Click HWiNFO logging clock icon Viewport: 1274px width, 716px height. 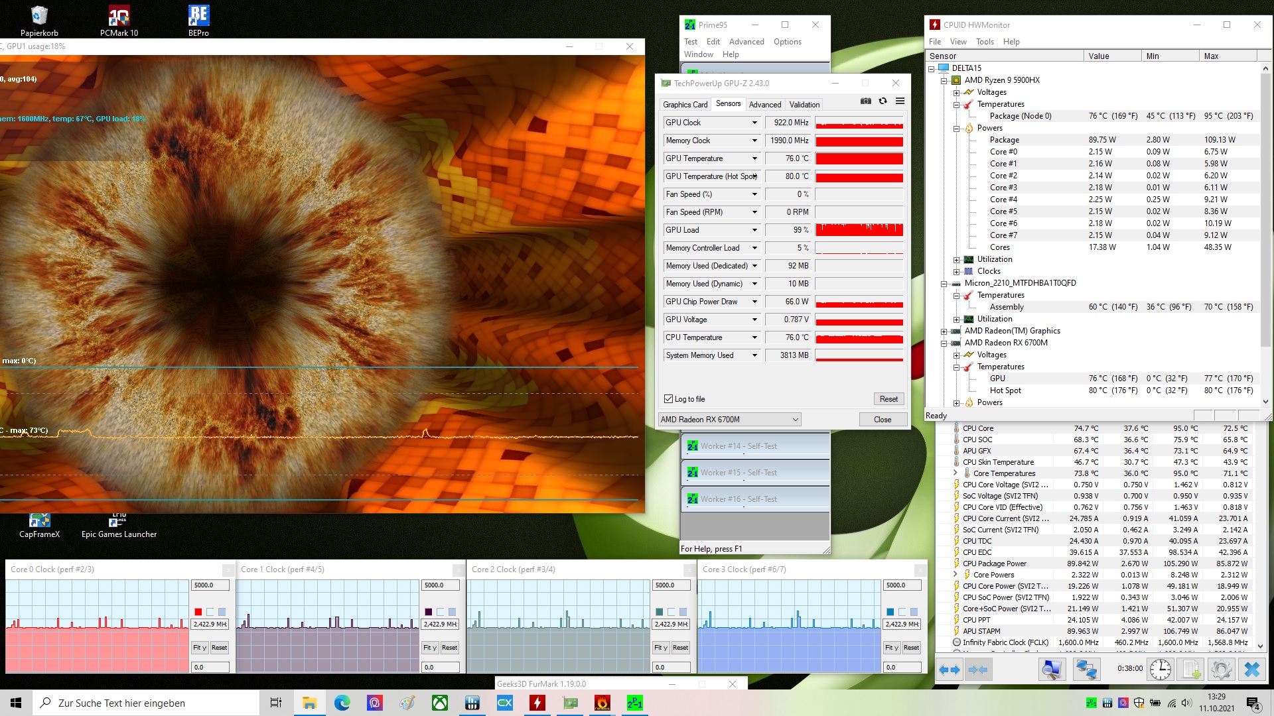pyautogui.click(x=1160, y=670)
